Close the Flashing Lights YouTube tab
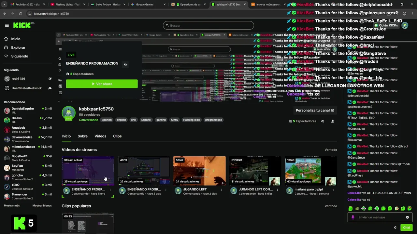Screen dimensions: 417x234 [84, 5]
